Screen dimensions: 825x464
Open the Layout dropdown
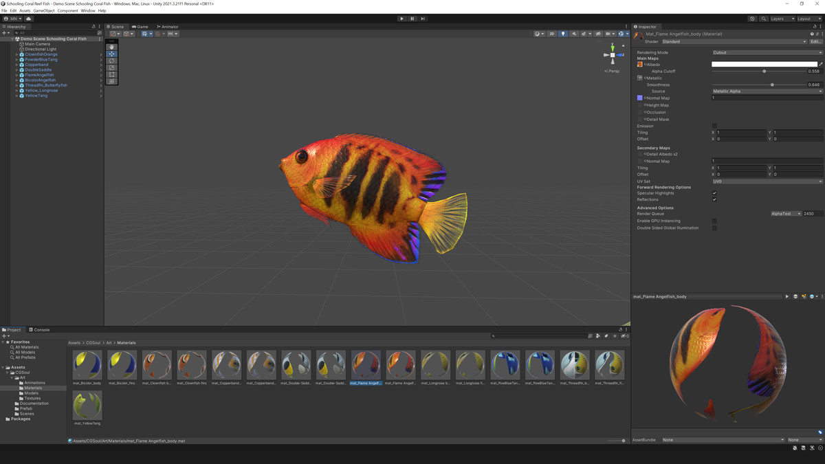(808, 19)
